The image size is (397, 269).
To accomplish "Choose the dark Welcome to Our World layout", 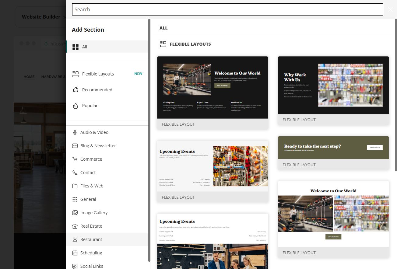I will pos(213,93).
